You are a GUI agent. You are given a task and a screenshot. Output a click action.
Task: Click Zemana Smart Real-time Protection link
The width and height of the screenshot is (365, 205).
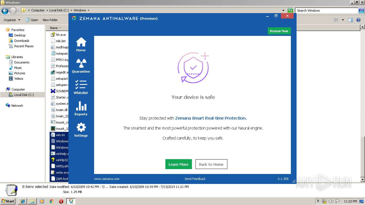point(211,118)
